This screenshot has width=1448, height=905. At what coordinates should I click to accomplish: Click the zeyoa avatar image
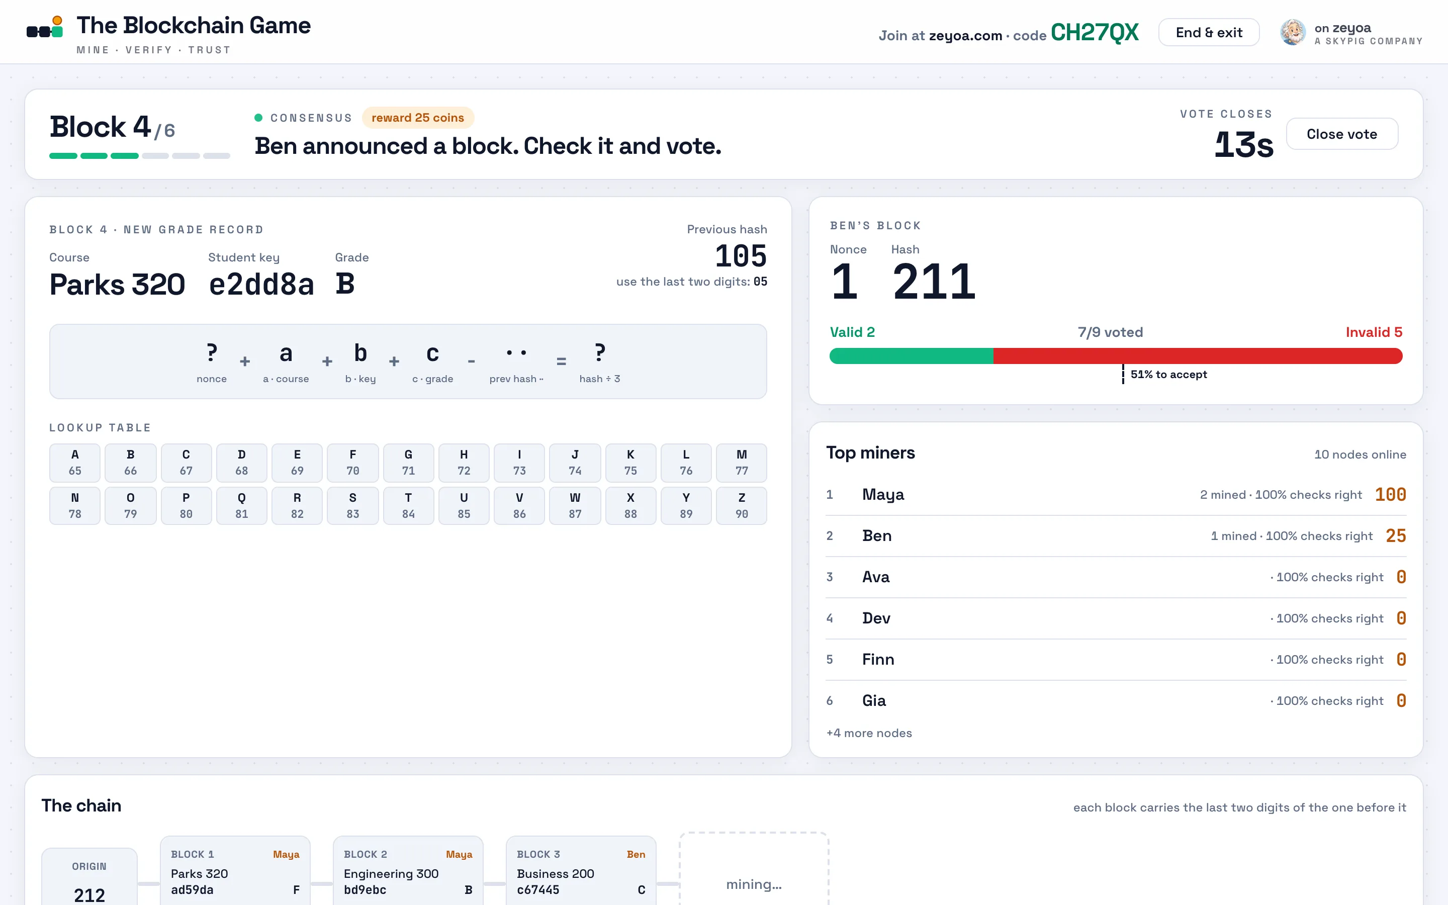[x=1293, y=32]
